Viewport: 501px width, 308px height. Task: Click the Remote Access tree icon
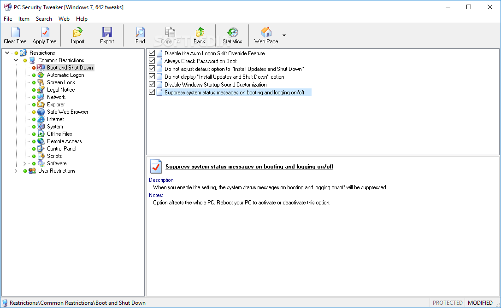point(41,141)
